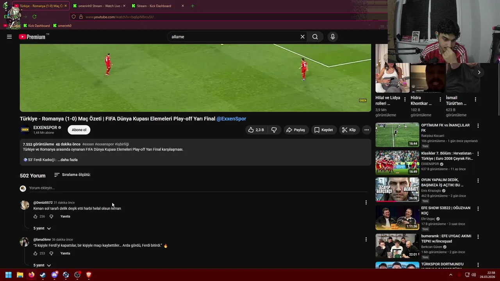Open Brave browser from taskbar
This screenshot has width=500, height=281.
pos(89,275)
